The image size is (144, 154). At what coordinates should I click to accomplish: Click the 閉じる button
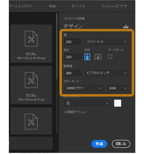coord(121,144)
